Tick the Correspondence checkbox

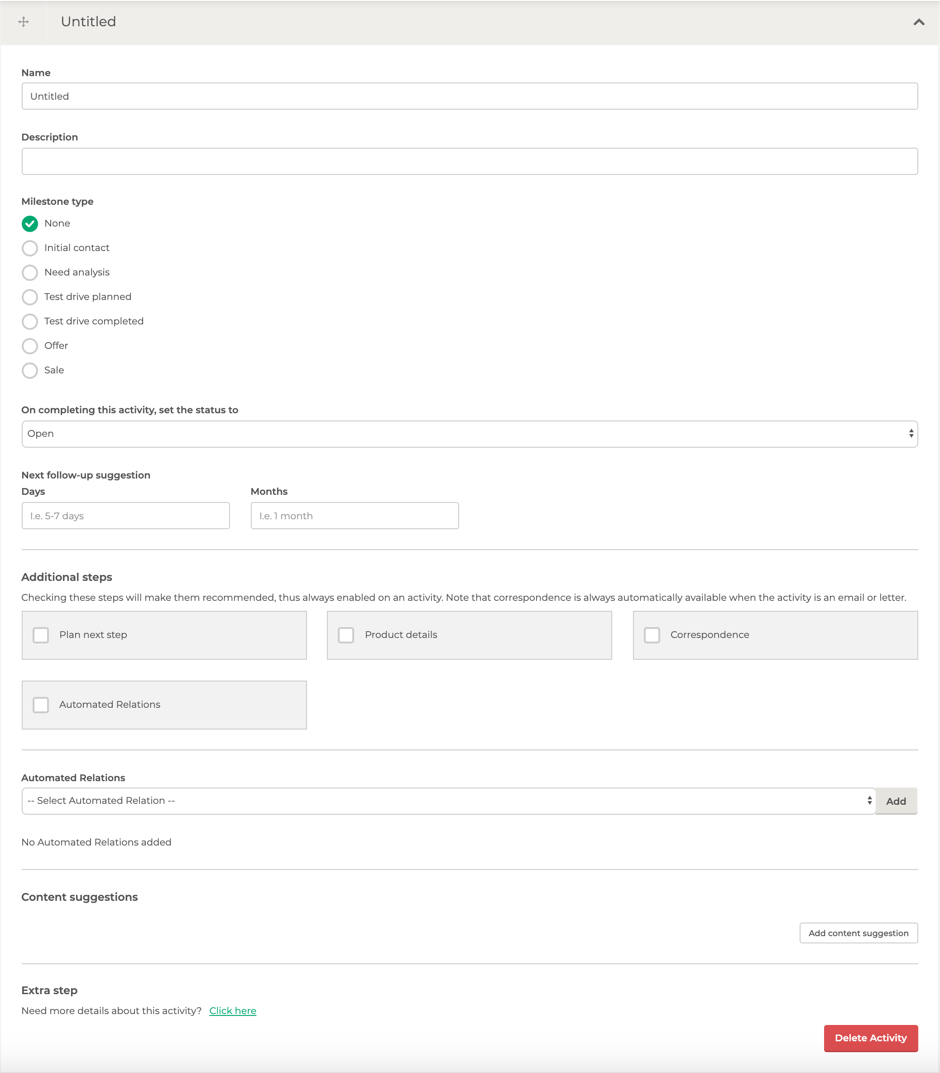(652, 635)
